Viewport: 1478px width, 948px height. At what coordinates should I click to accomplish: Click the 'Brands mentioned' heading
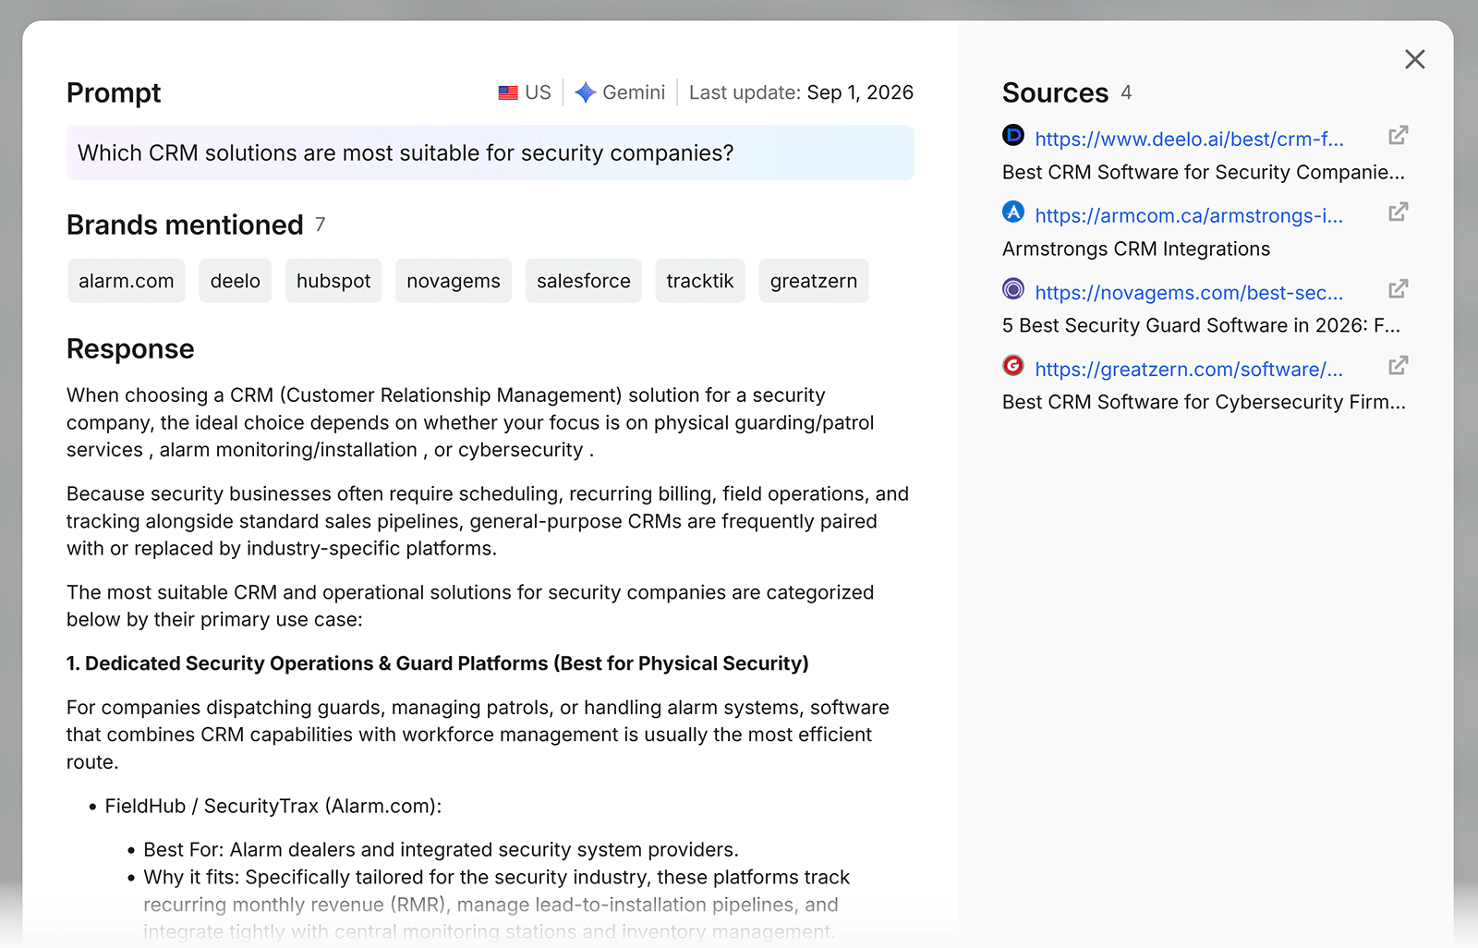coord(185,225)
